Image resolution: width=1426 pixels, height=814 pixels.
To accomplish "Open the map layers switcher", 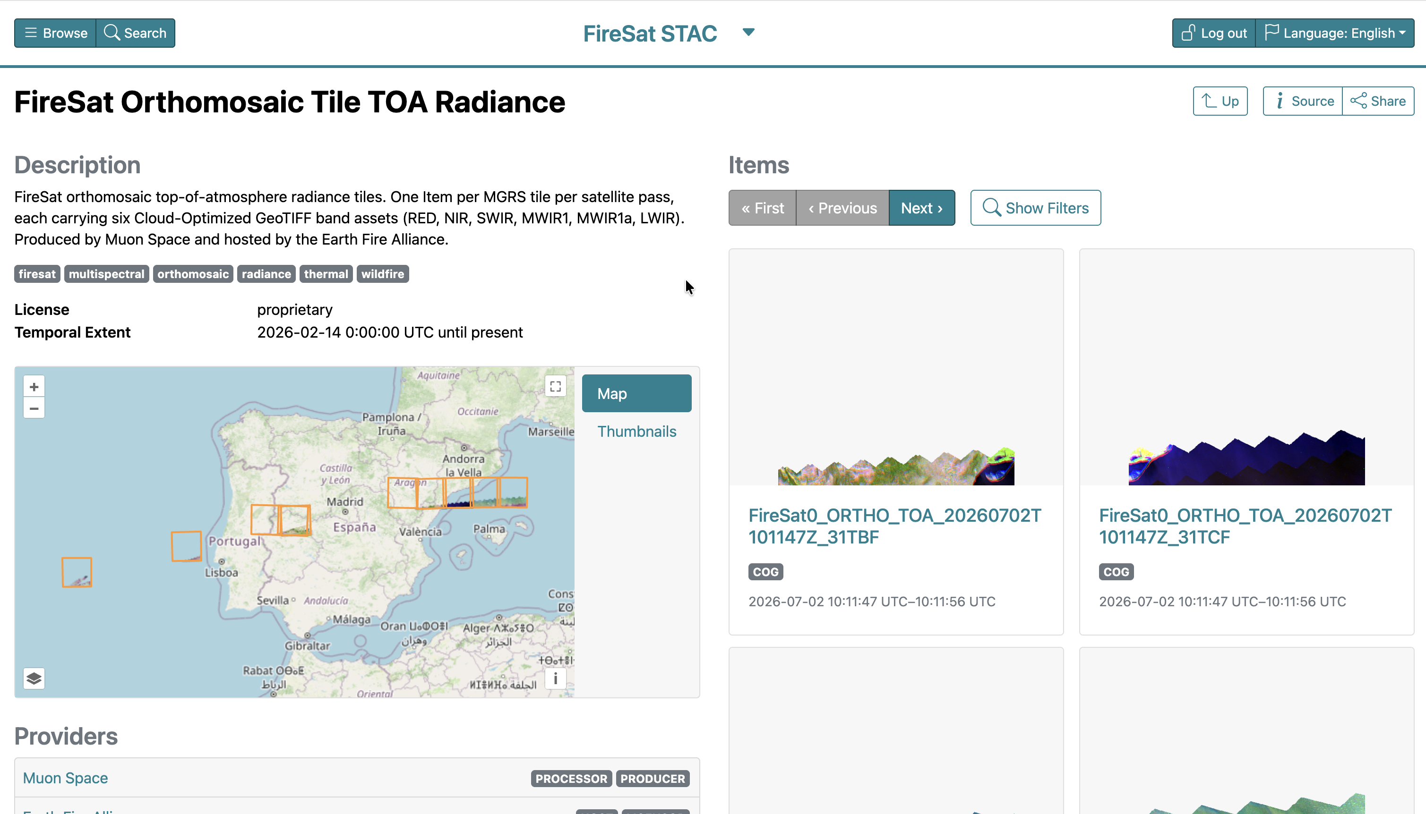I will [34, 678].
